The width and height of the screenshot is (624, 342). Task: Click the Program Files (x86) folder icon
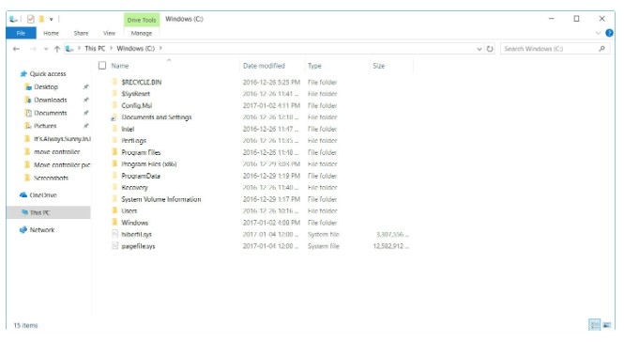click(x=114, y=163)
